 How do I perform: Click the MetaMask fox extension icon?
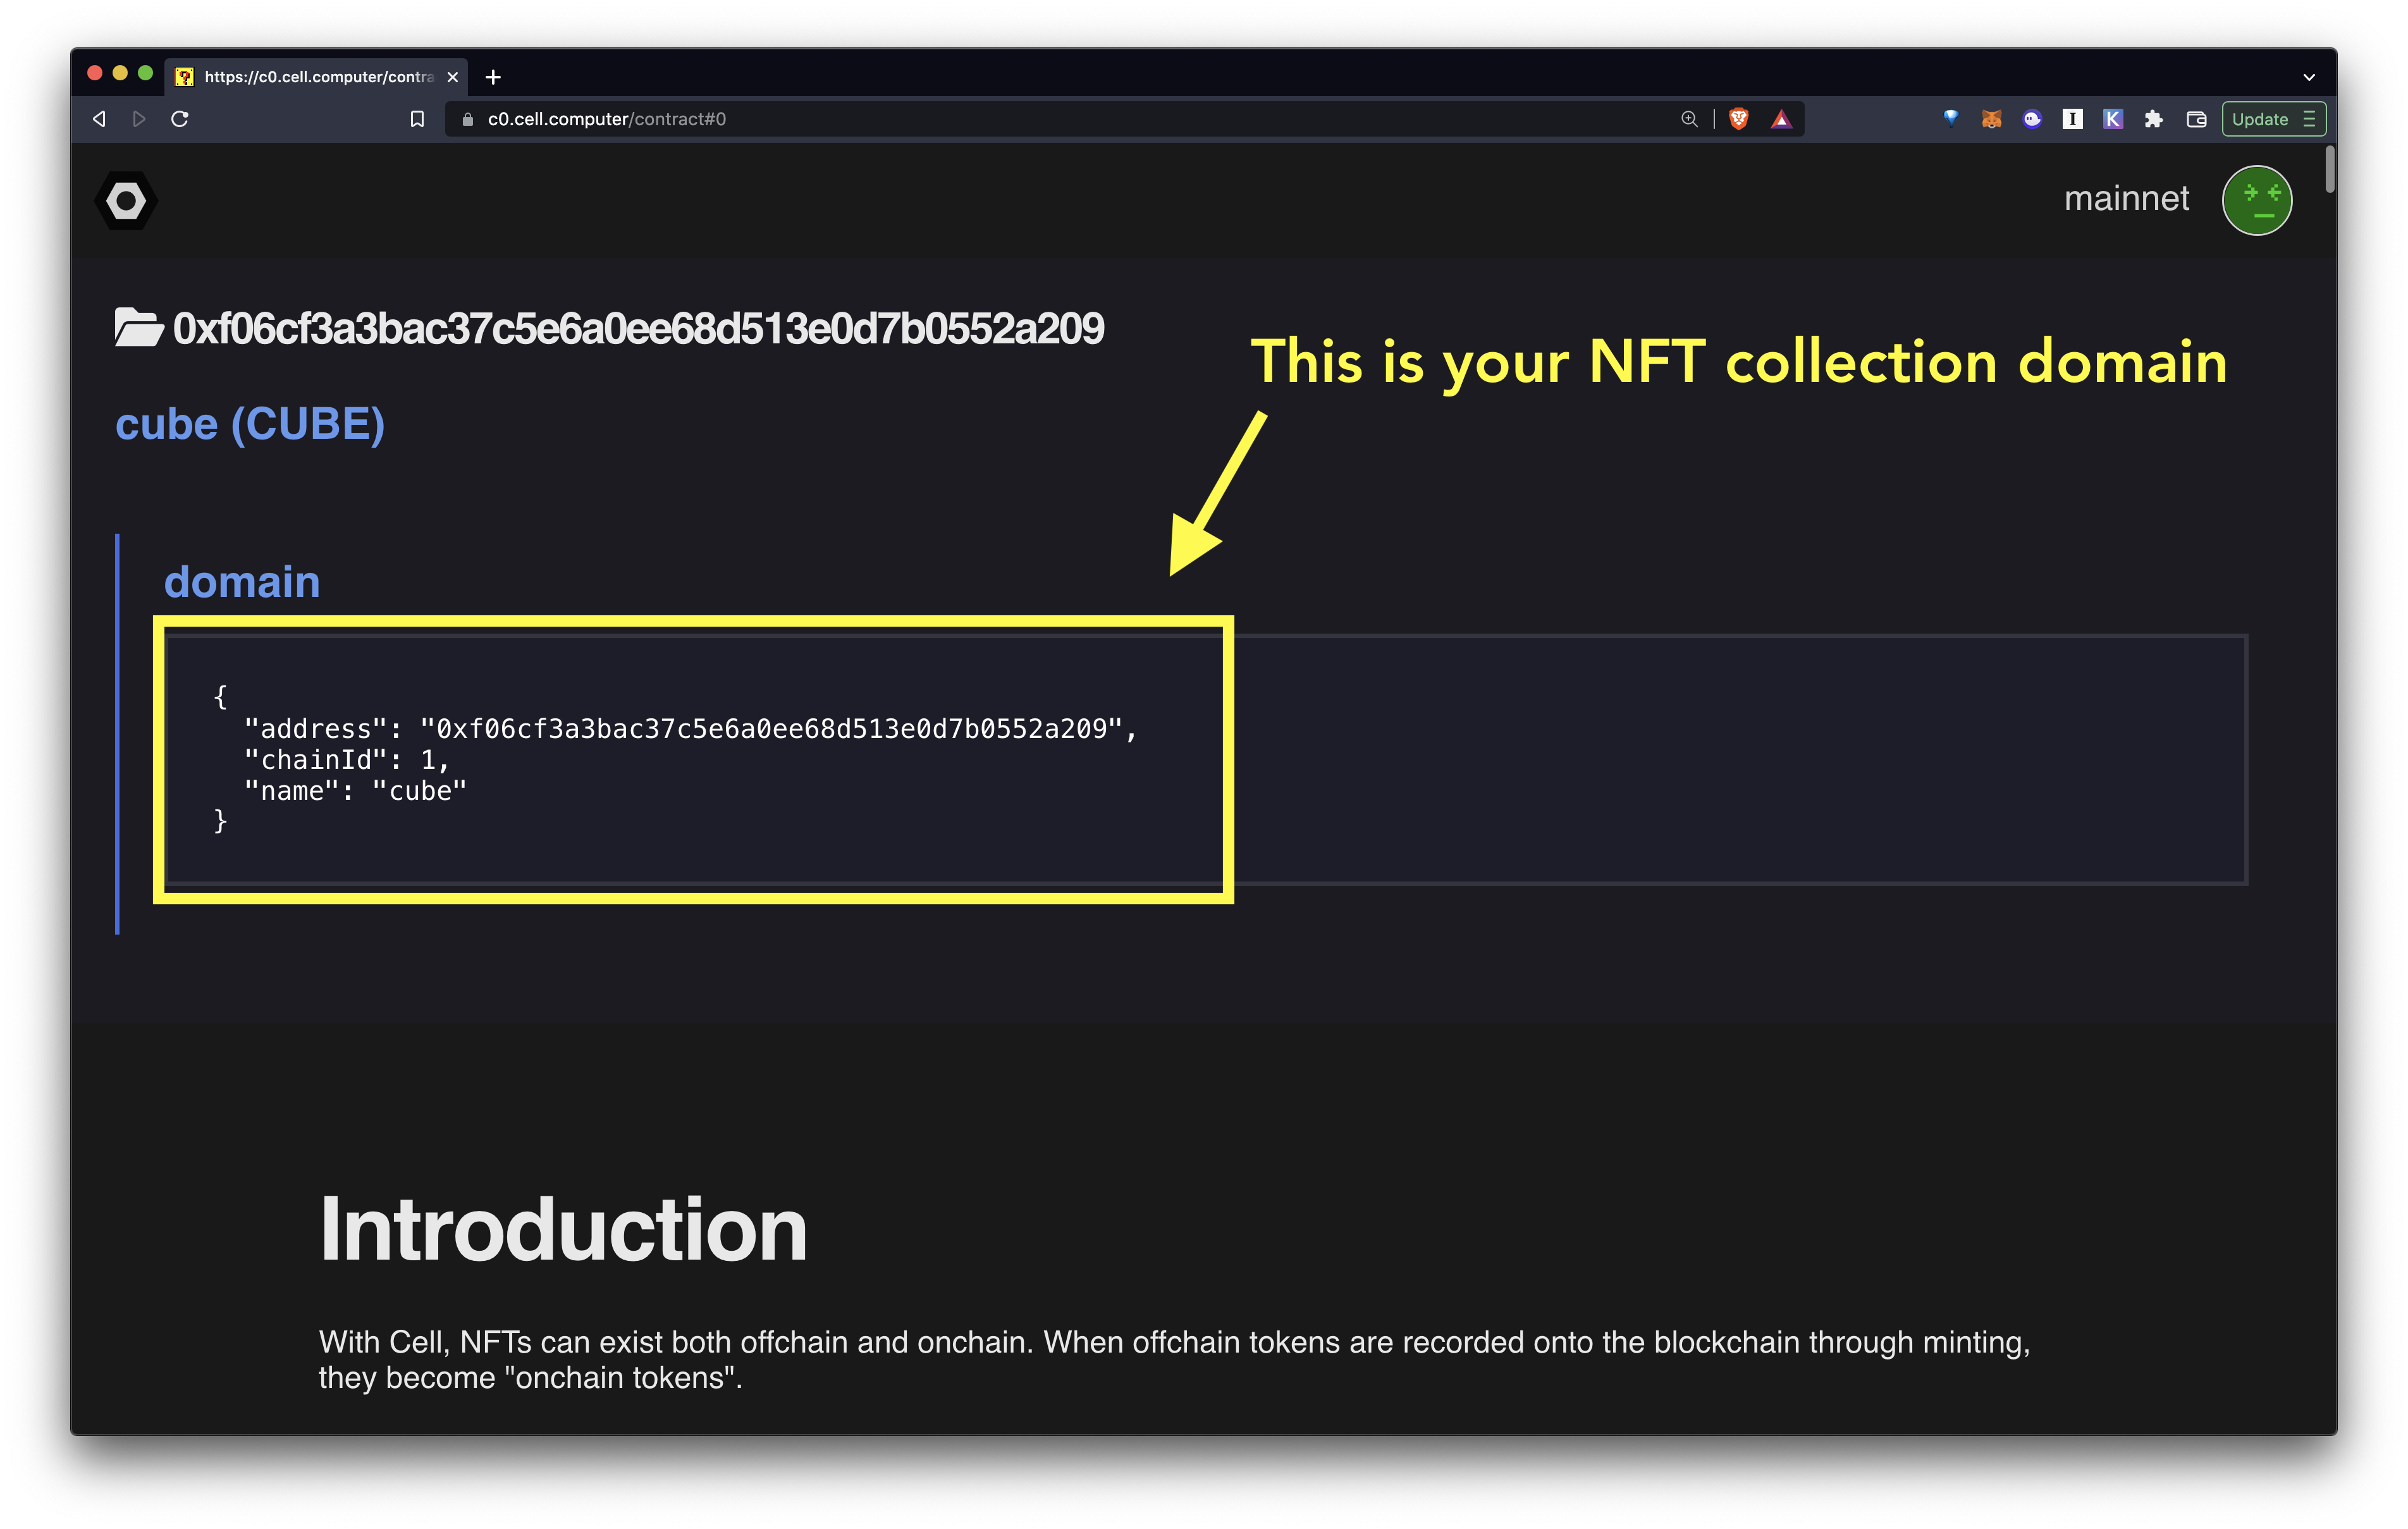(x=1991, y=119)
